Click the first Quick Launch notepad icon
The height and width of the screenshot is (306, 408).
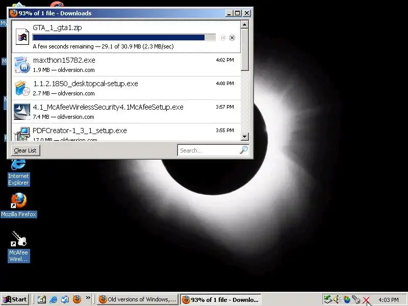(42, 299)
